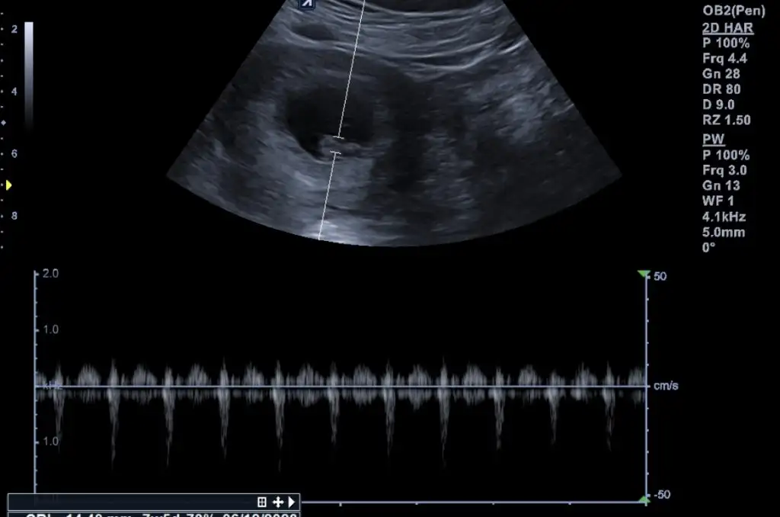
Task: Click the grid layout icon in results bar
Action: 262,502
